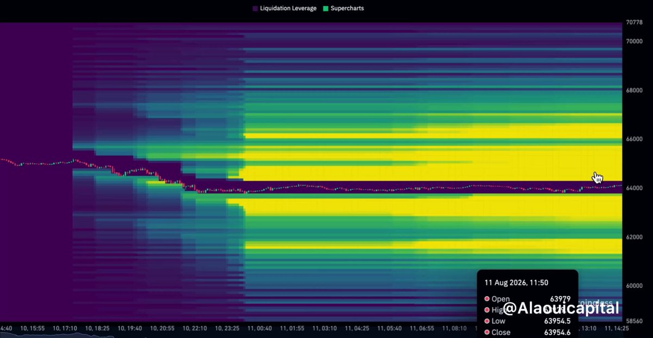Click the "11, 05:40" time axis label

pyautogui.click(x=390, y=328)
